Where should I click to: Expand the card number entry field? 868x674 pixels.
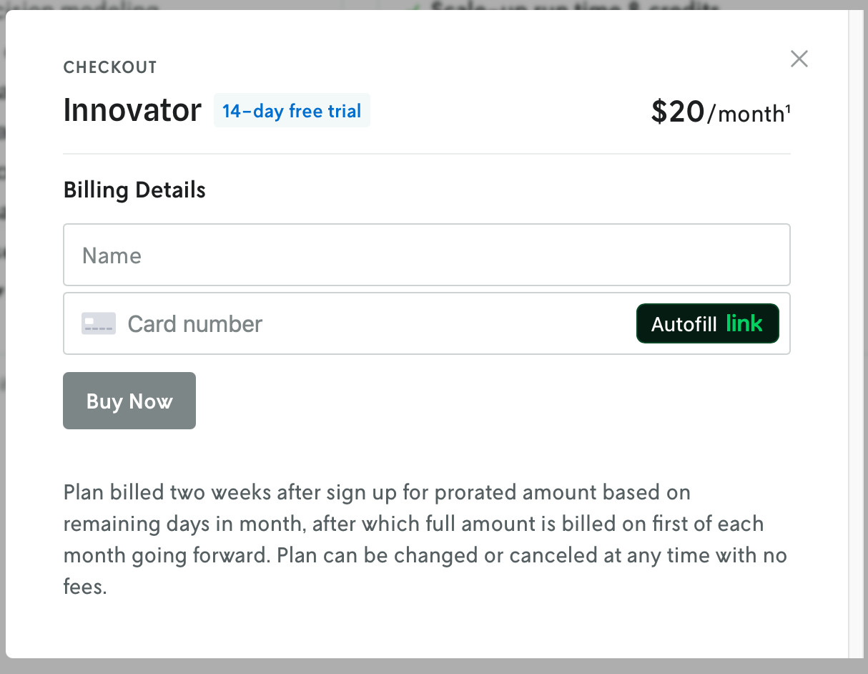(322, 323)
